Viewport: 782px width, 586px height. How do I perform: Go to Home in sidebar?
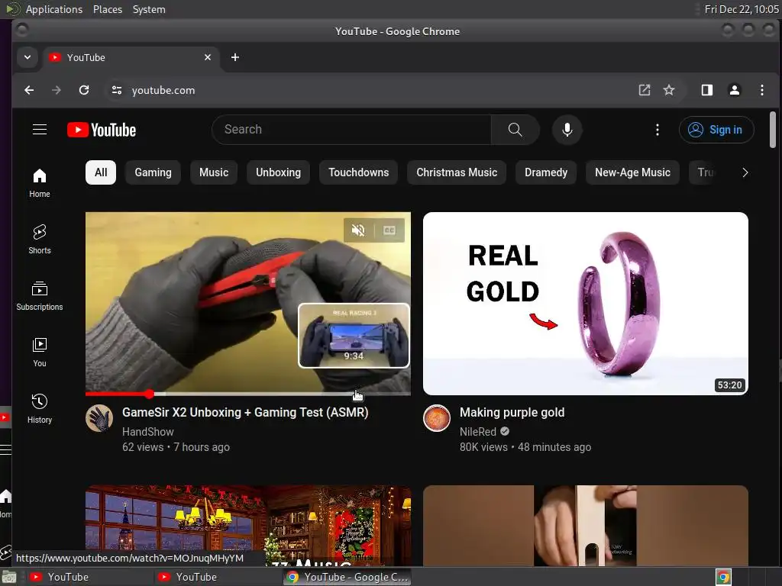coord(40,183)
